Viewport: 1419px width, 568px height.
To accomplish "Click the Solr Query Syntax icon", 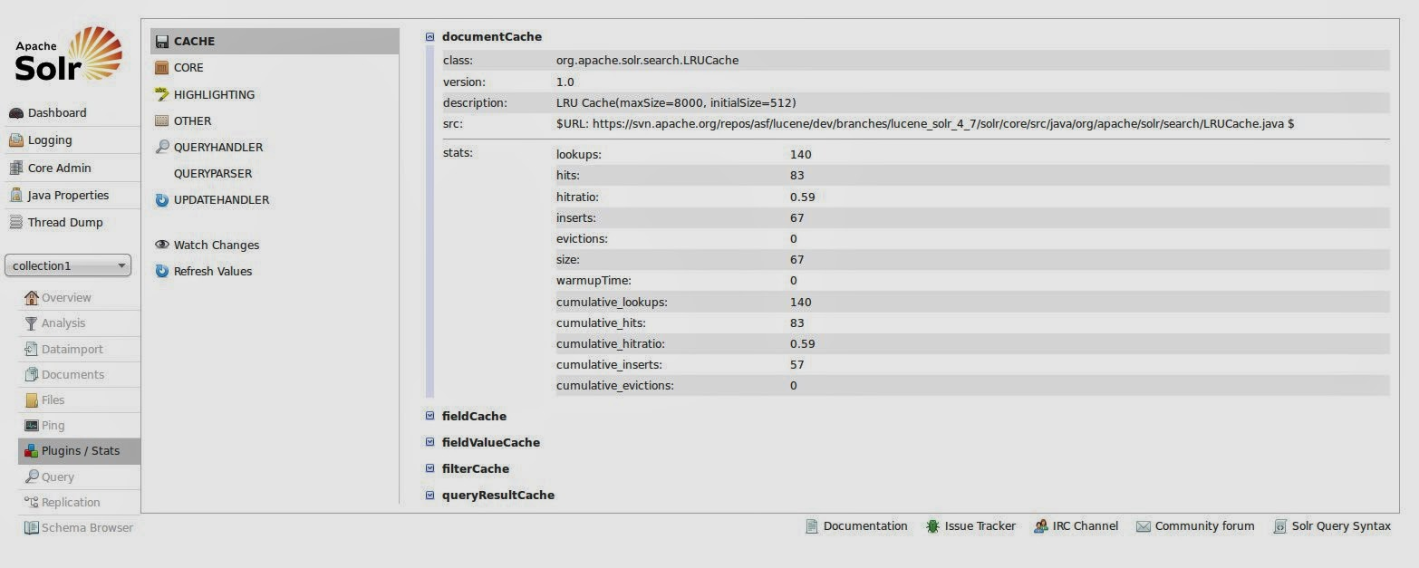I will pyautogui.click(x=1280, y=526).
